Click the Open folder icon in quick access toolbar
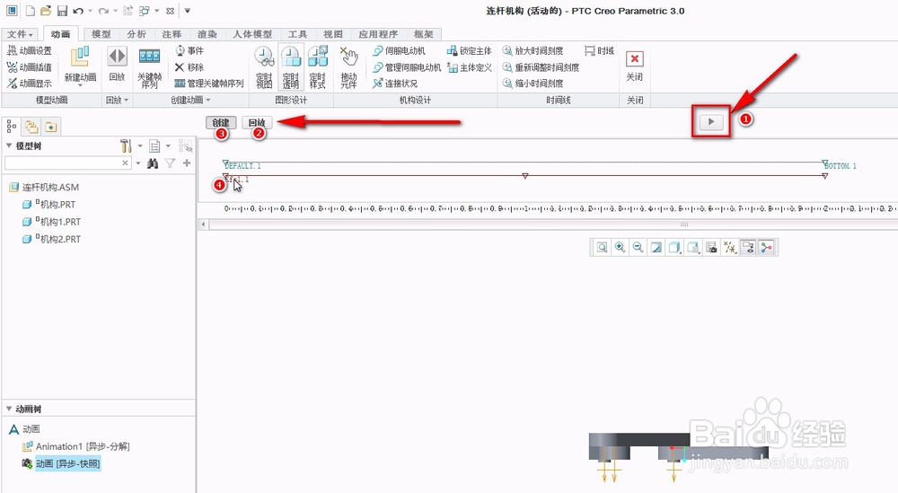Viewport: 898px width, 493px height. (47, 11)
